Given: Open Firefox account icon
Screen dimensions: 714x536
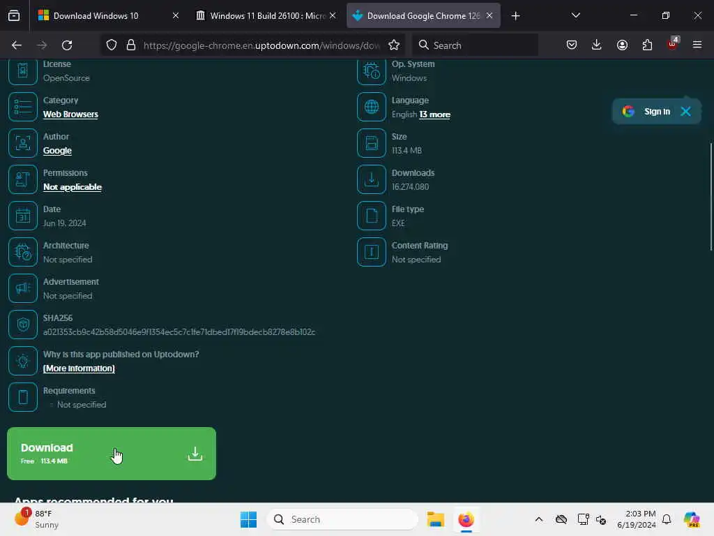Looking at the screenshot, I should pyautogui.click(x=622, y=45).
